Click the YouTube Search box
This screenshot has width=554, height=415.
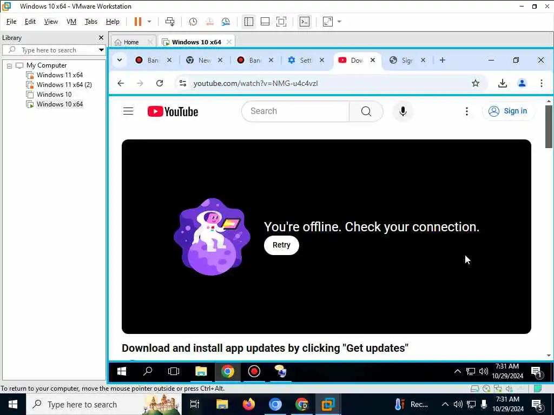tap(295, 111)
